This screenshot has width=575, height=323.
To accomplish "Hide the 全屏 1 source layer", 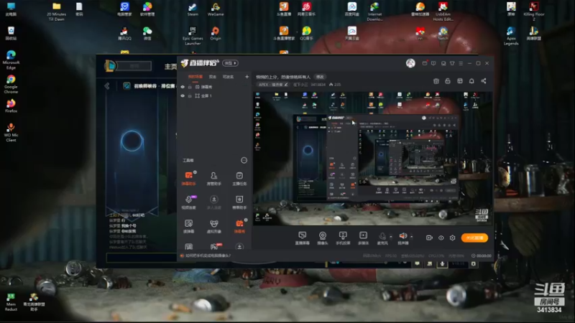I will pyautogui.click(x=183, y=96).
